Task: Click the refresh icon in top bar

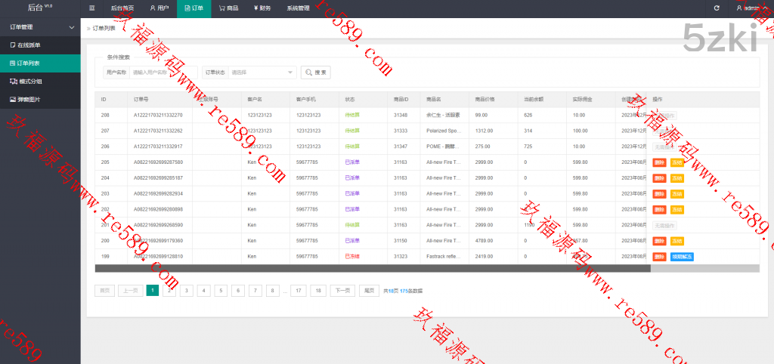Action: [717, 8]
